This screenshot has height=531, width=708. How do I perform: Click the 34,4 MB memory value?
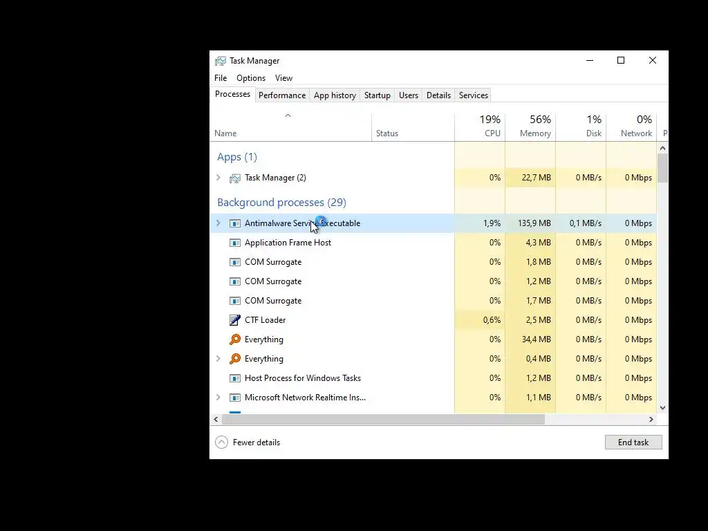[x=537, y=339]
